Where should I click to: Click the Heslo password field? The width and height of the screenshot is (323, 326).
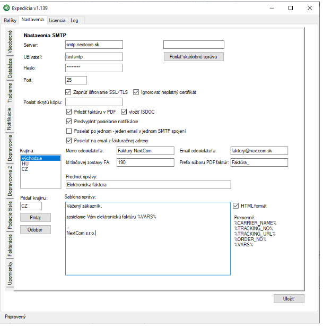94,68
